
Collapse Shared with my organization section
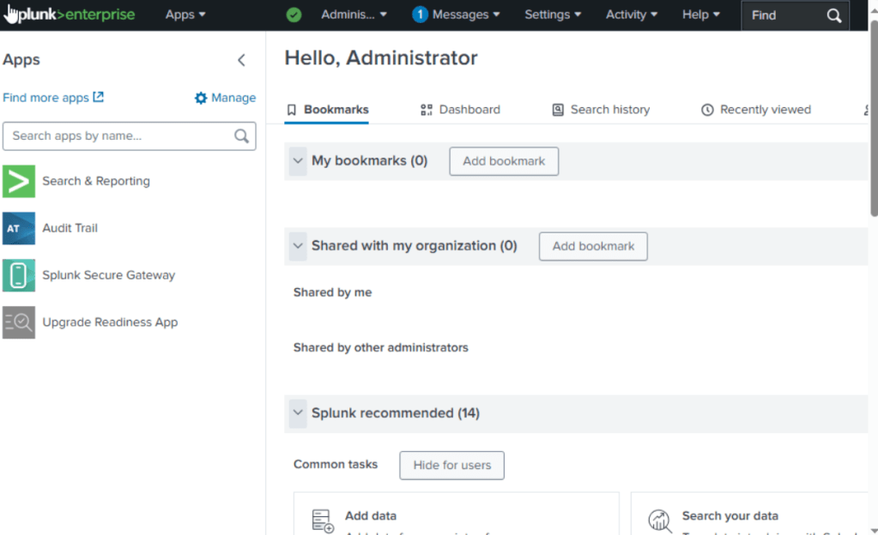[x=298, y=246]
